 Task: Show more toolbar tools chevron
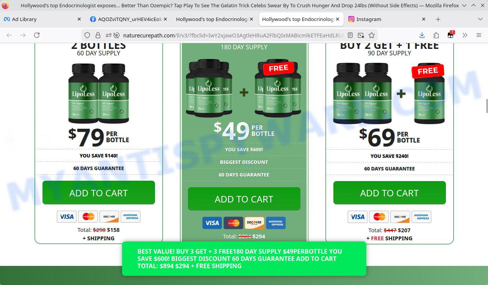(465, 35)
